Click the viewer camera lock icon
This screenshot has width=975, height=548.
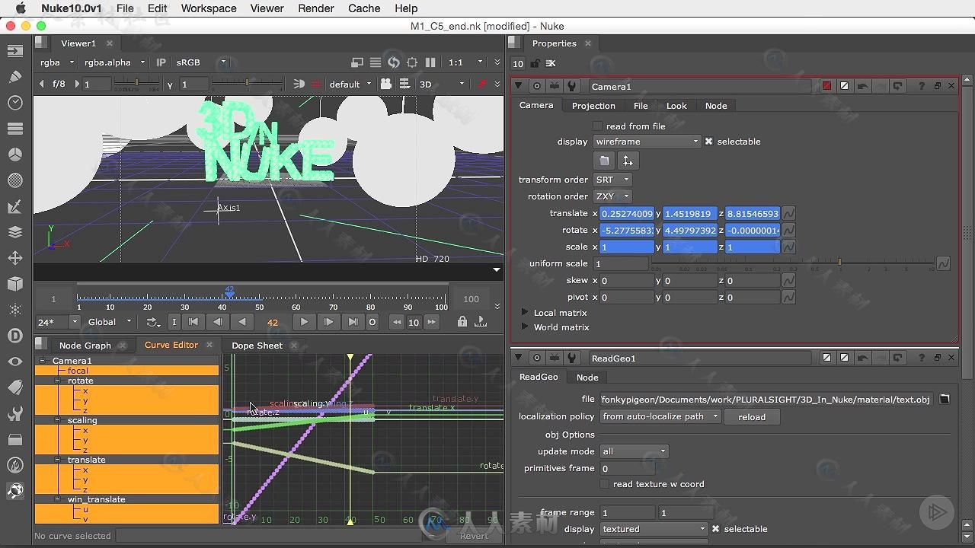tap(386, 84)
